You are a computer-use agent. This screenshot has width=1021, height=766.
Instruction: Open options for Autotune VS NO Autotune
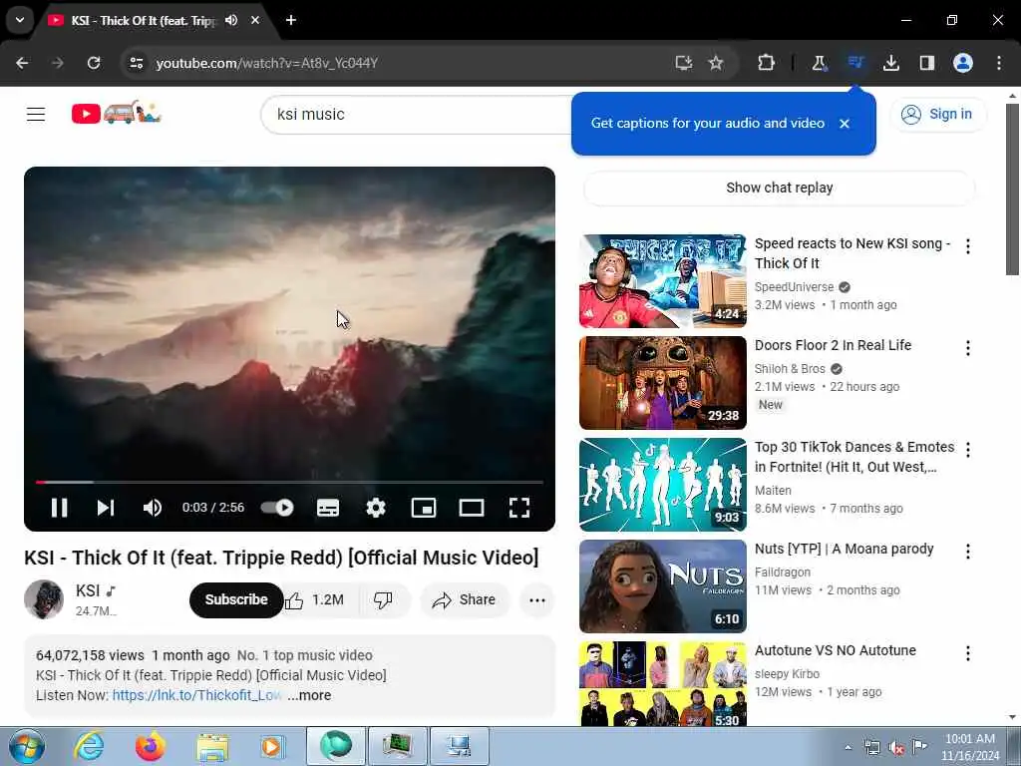click(968, 652)
